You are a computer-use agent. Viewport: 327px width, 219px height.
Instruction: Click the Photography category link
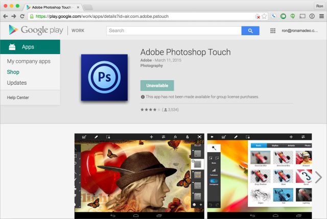[151, 66]
